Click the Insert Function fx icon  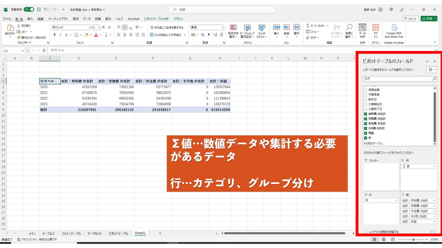[x=44, y=50]
